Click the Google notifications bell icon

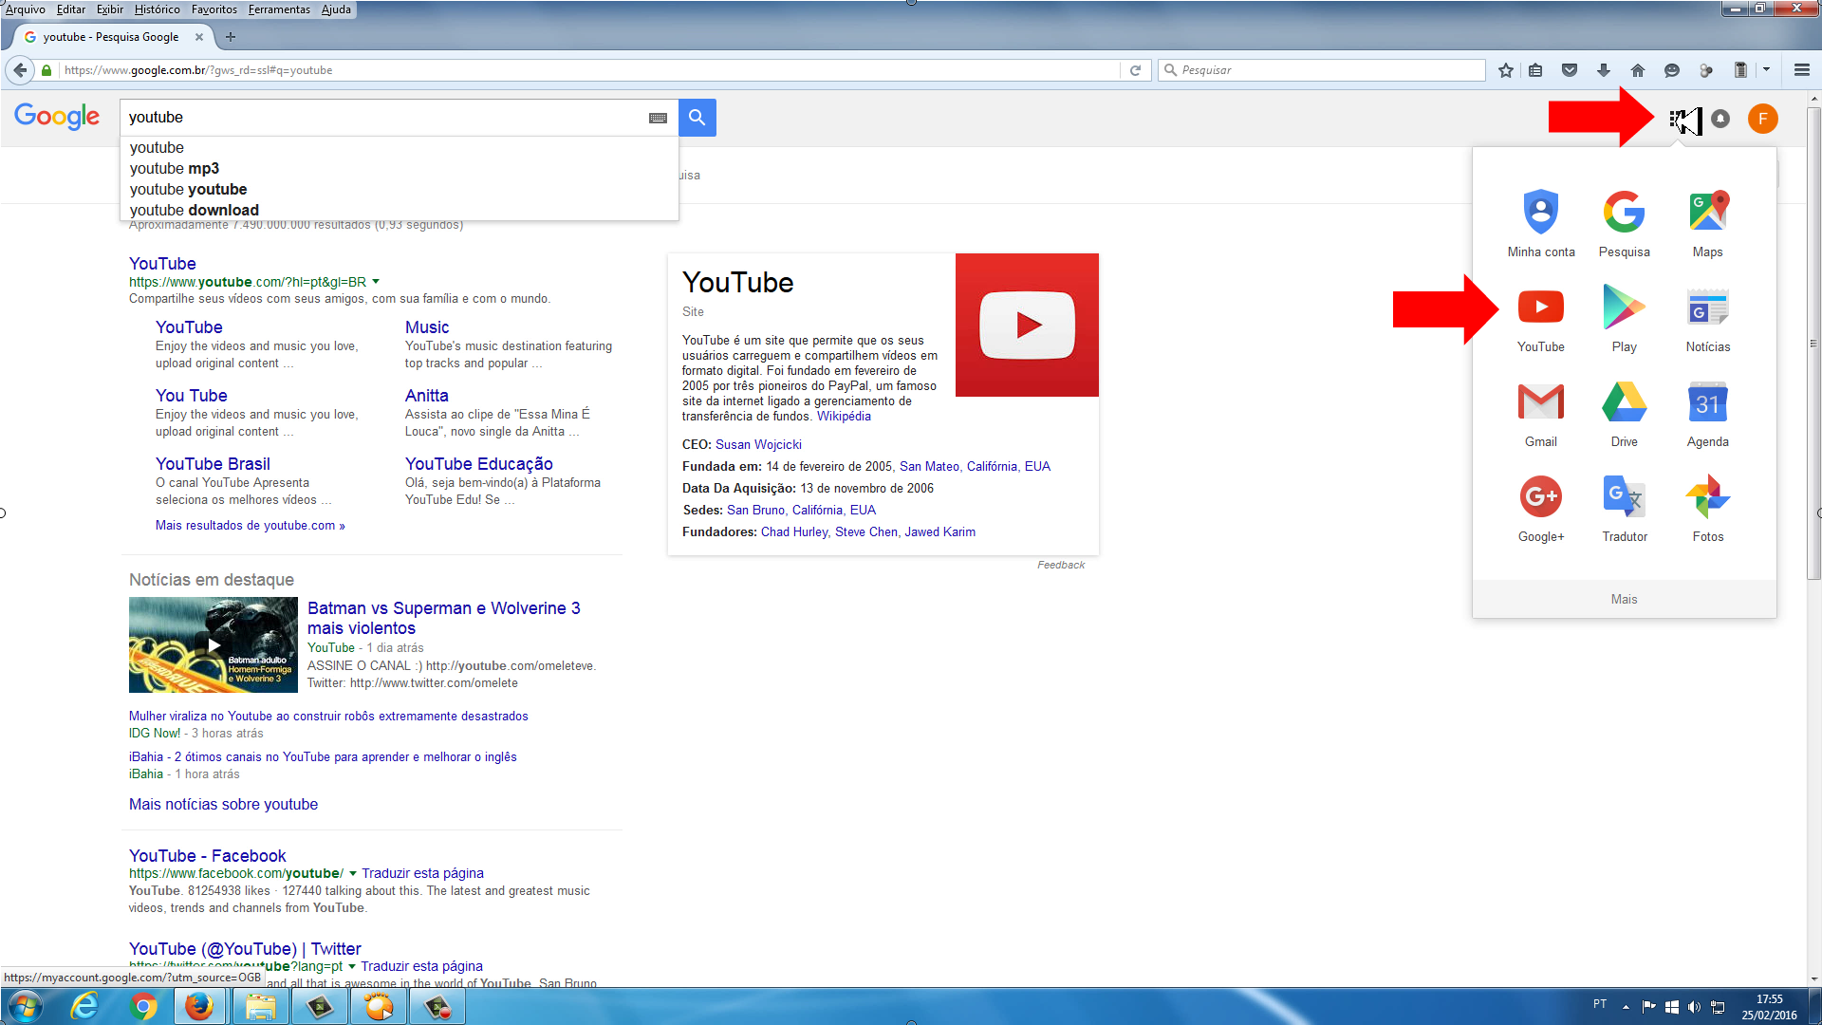point(1720,119)
